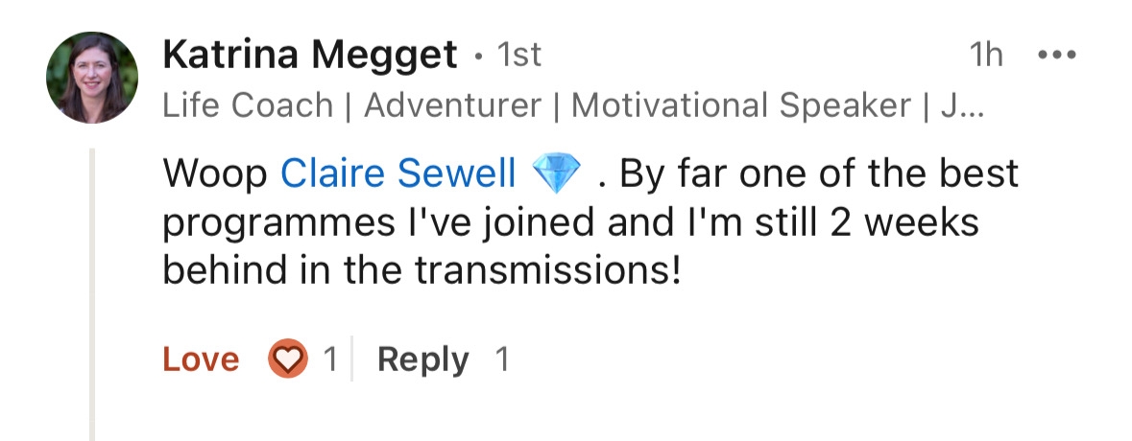The height and width of the screenshot is (441, 1132).
Task: Click the vertical comment thread line
Action: point(91,294)
